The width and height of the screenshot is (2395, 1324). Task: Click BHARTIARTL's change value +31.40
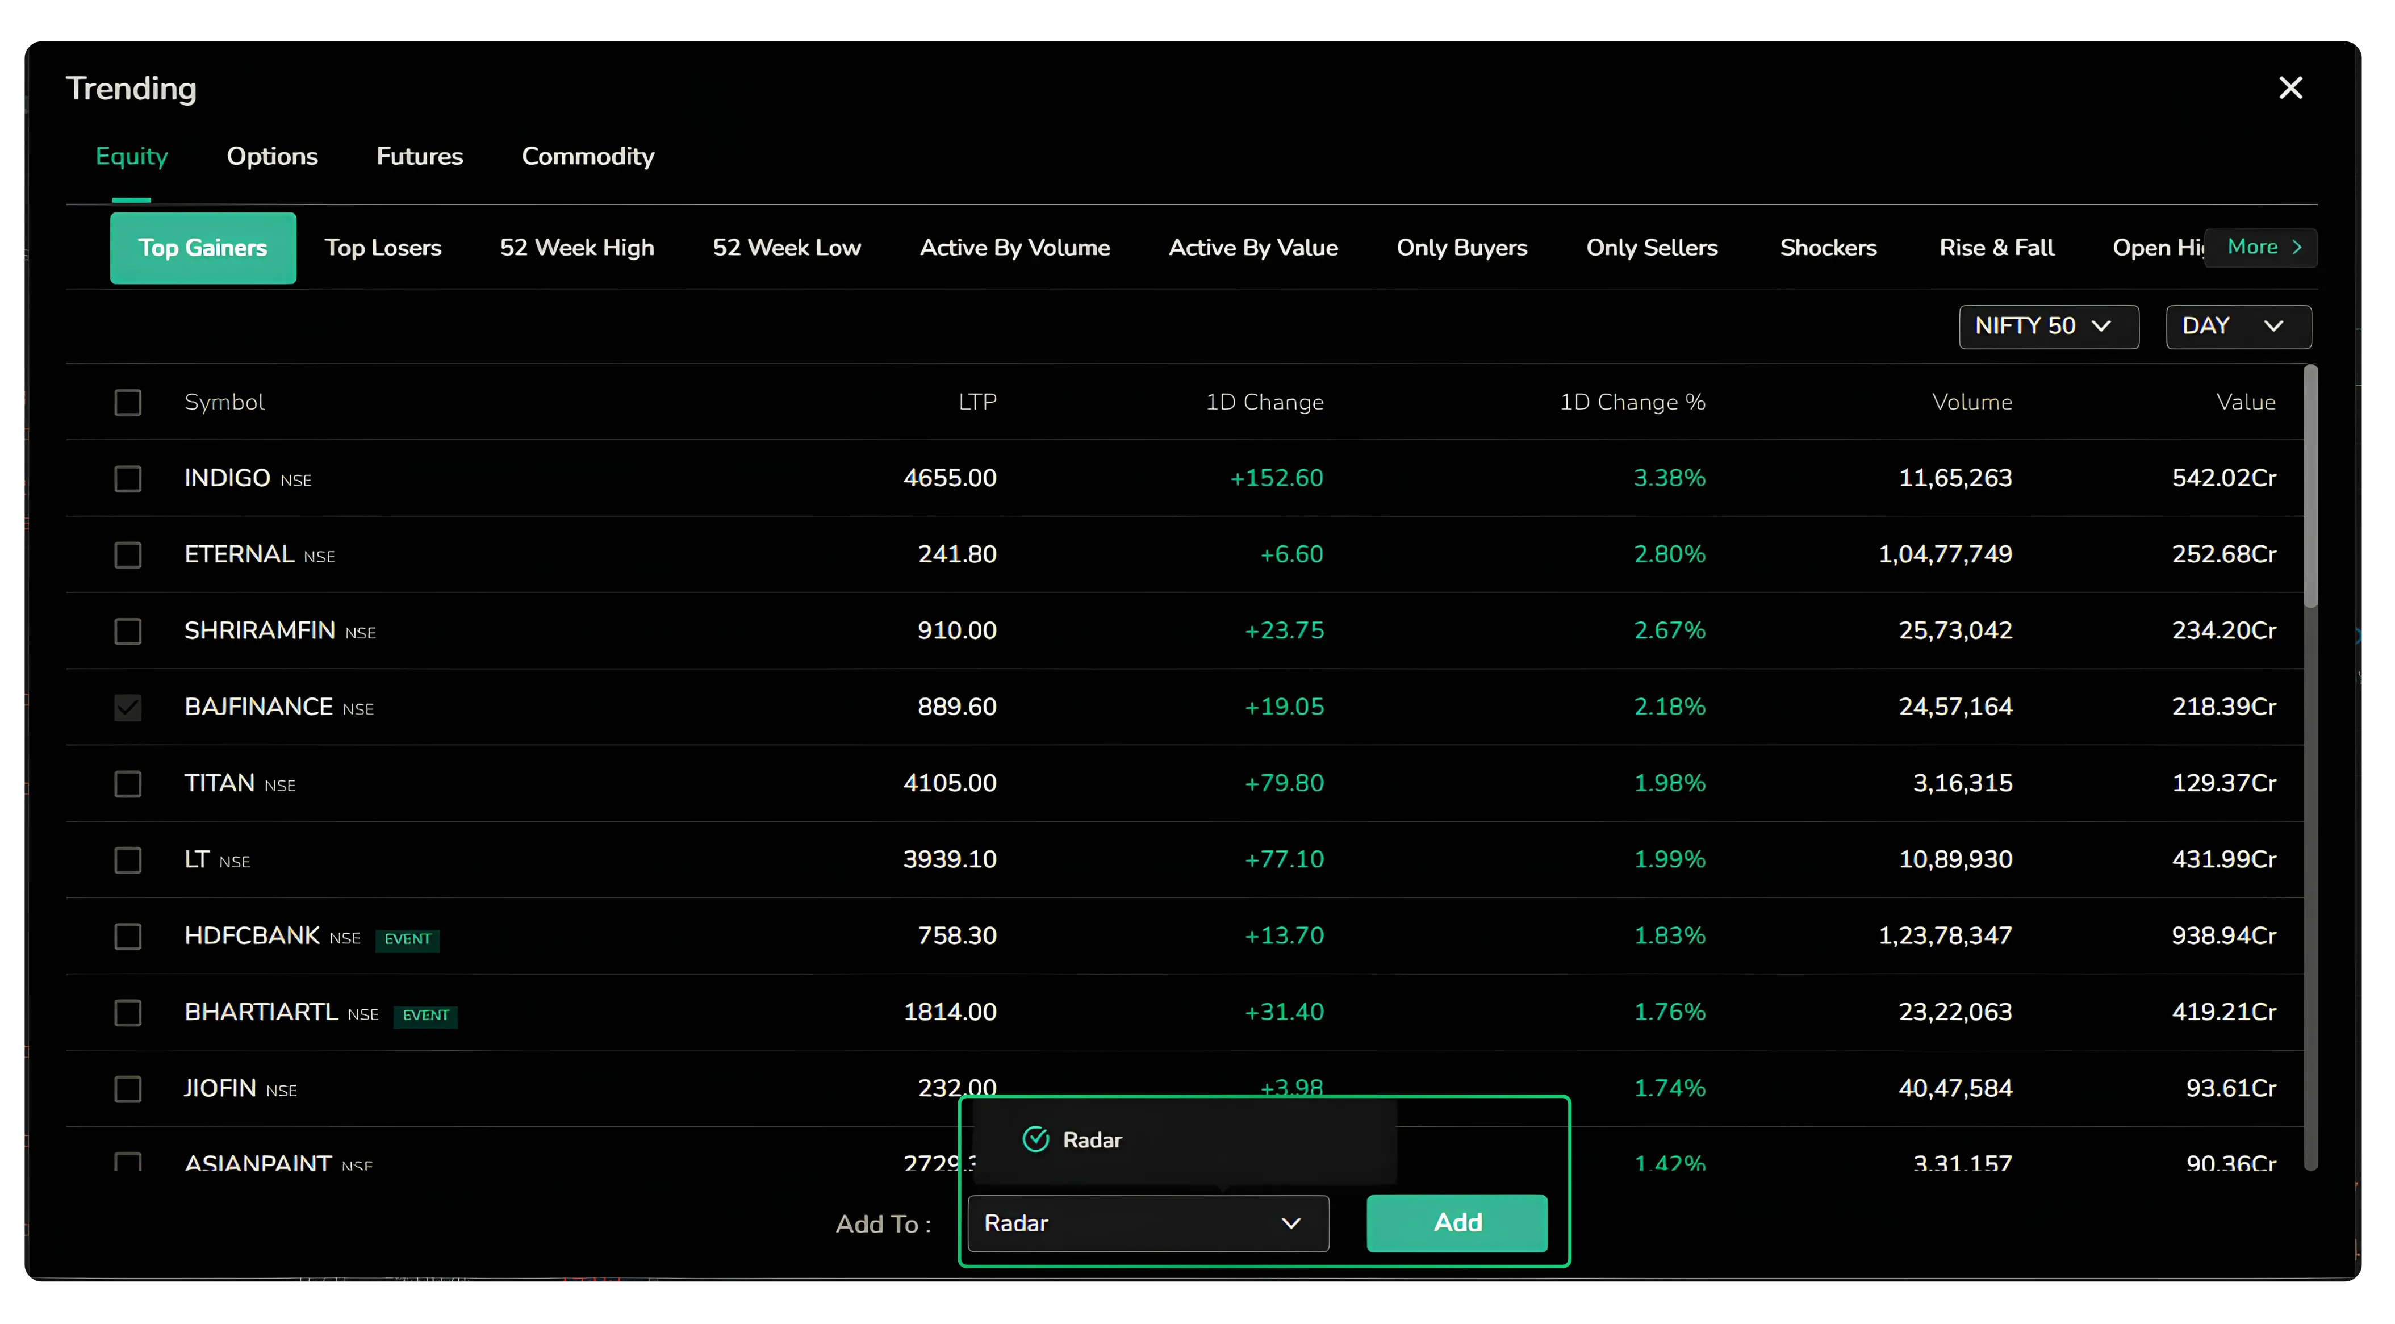click(1284, 1012)
